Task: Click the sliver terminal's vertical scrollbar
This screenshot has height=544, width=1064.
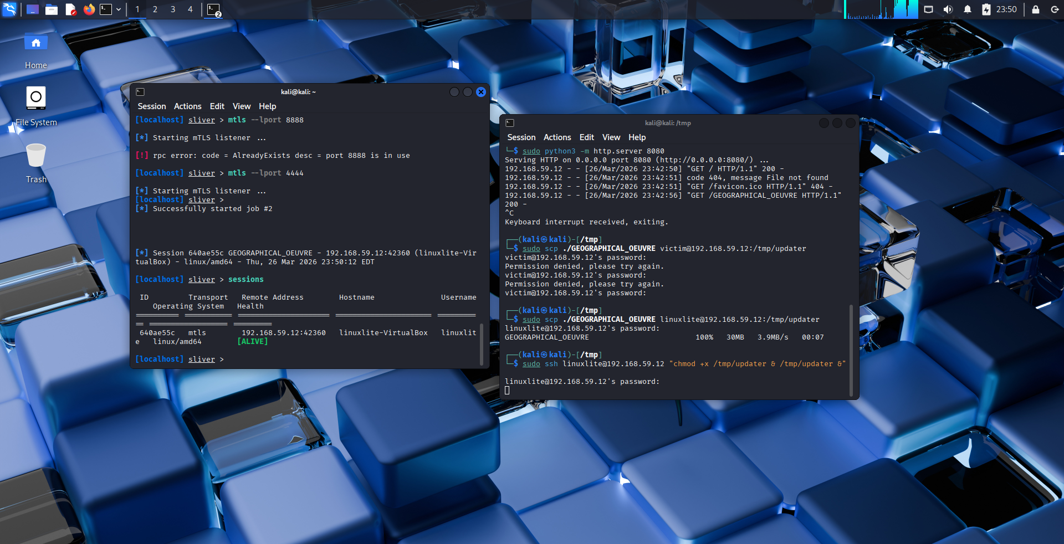Action: 482,345
